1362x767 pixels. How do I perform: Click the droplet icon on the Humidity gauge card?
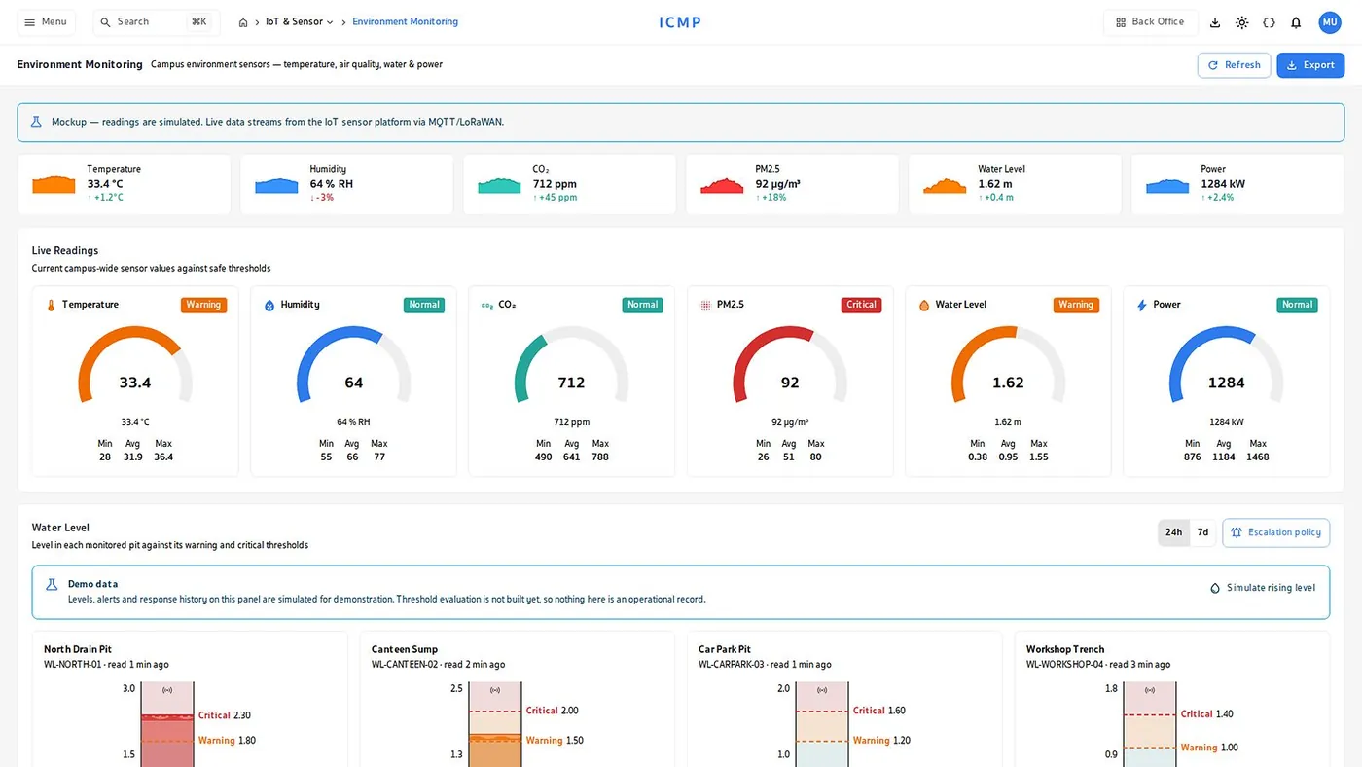pos(269,305)
